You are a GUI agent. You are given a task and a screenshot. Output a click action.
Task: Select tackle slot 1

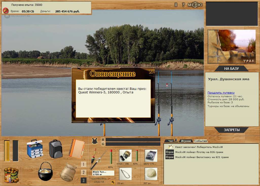(84, 164)
